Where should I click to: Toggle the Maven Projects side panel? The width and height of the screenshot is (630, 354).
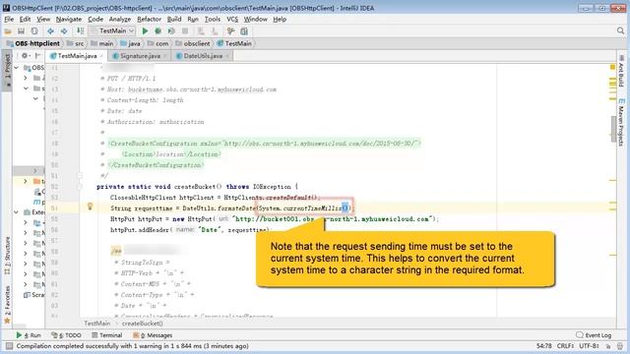click(621, 122)
